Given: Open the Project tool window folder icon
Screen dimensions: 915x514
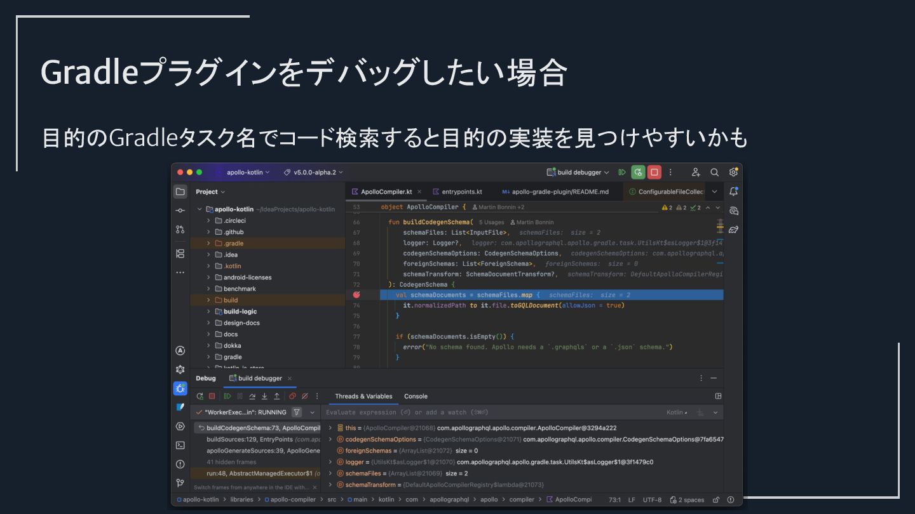Looking at the screenshot, I should point(180,192).
